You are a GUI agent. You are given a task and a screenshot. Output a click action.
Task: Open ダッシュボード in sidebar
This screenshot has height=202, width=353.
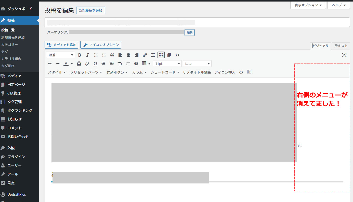pos(19,9)
